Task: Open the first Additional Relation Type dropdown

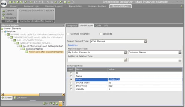Action: pyautogui.click(x=125, y=60)
